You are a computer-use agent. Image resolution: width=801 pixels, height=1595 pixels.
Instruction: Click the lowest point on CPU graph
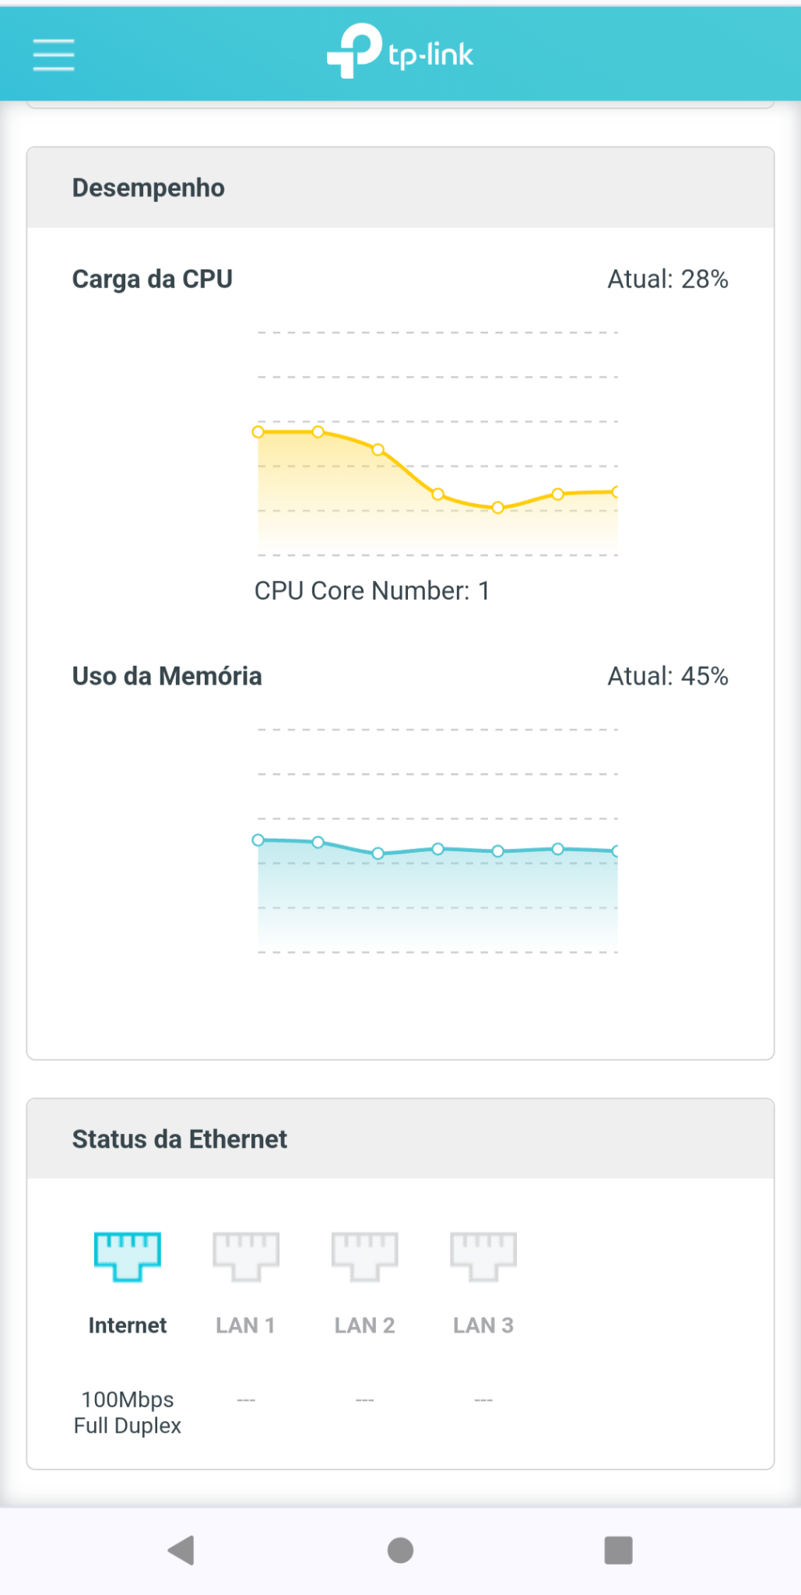498,508
